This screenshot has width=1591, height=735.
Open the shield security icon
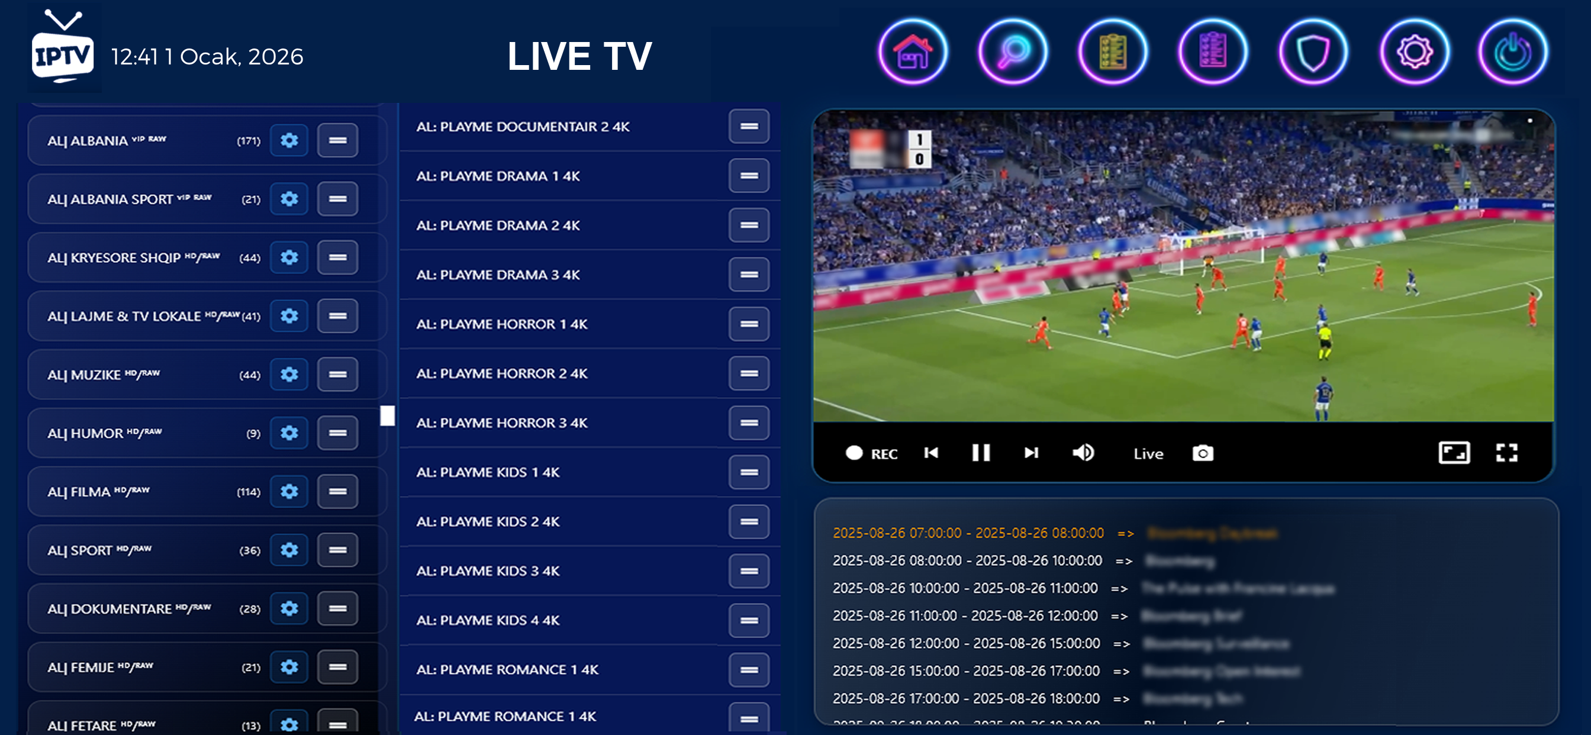point(1312,52)
